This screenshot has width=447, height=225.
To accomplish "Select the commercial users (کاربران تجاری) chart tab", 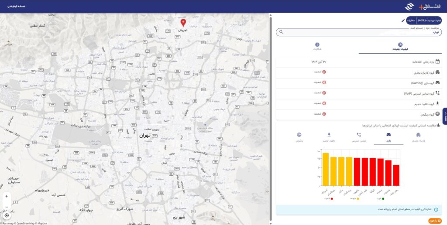I will coord(418,137).
